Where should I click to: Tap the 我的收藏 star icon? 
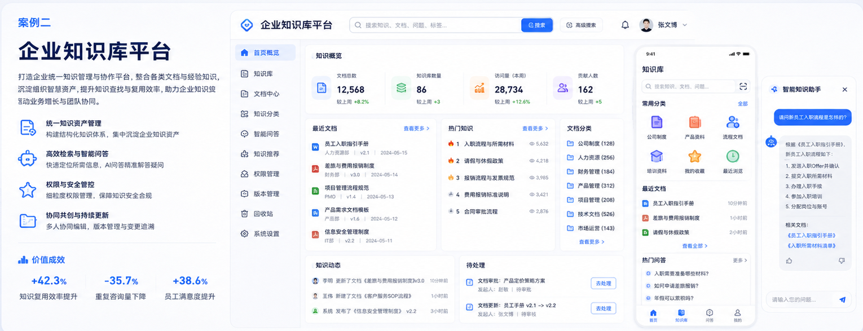pos(694,156)
